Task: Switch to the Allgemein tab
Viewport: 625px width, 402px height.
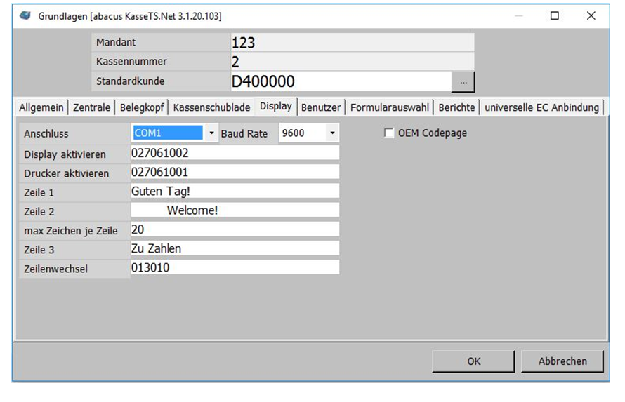Action: click(x=41, y=107)
